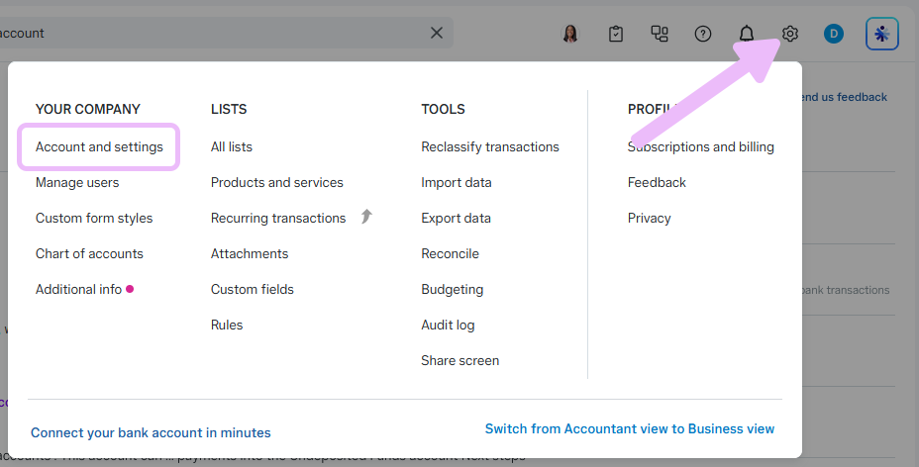This screenshot has height=467, width=919.
Task: Open Additional info
Action: pyautogui.click(x=78, y=289)
